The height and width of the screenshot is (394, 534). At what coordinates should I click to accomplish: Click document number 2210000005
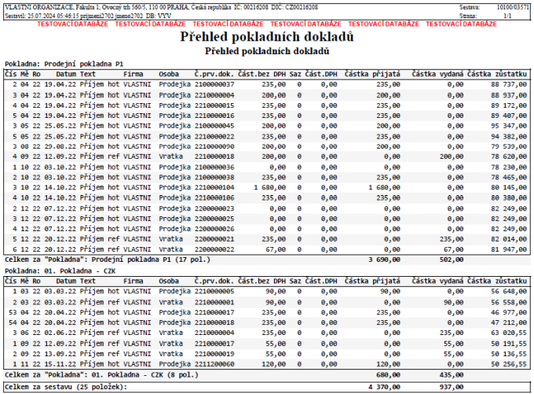coord(214,291)
